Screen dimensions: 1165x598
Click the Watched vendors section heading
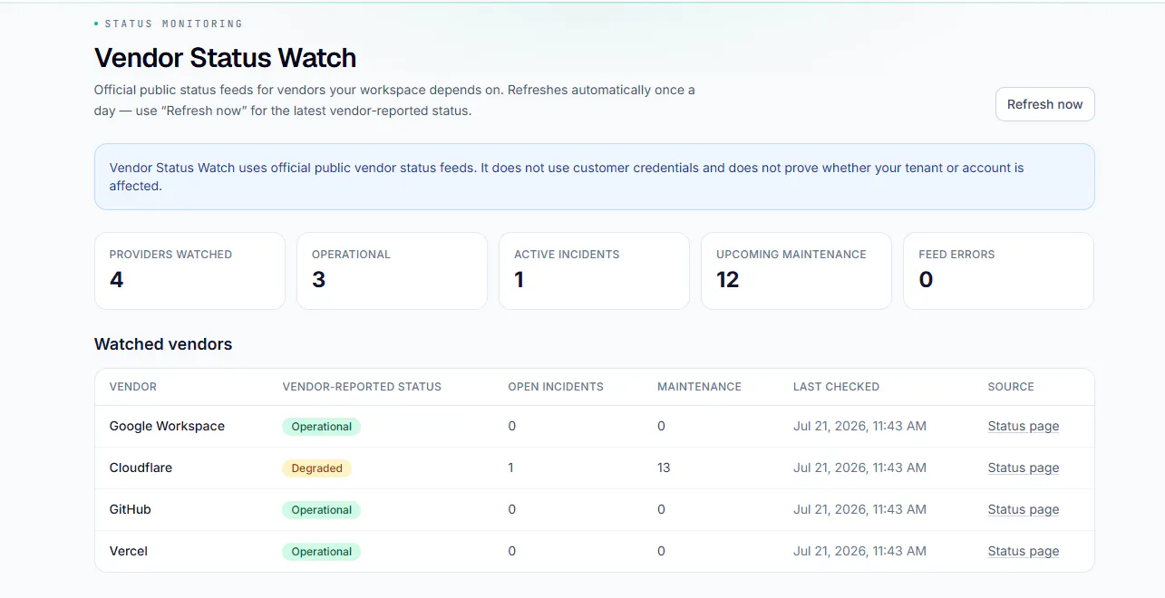pyautogui.click(x=163, y=344)
